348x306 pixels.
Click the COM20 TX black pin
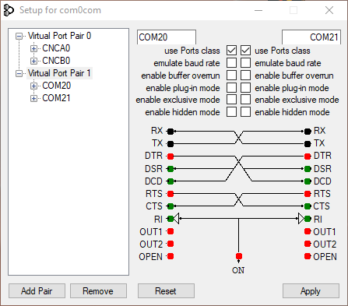click(170, 144)
